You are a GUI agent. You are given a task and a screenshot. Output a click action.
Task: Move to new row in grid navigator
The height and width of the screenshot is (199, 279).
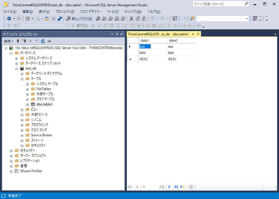(182, 187)
